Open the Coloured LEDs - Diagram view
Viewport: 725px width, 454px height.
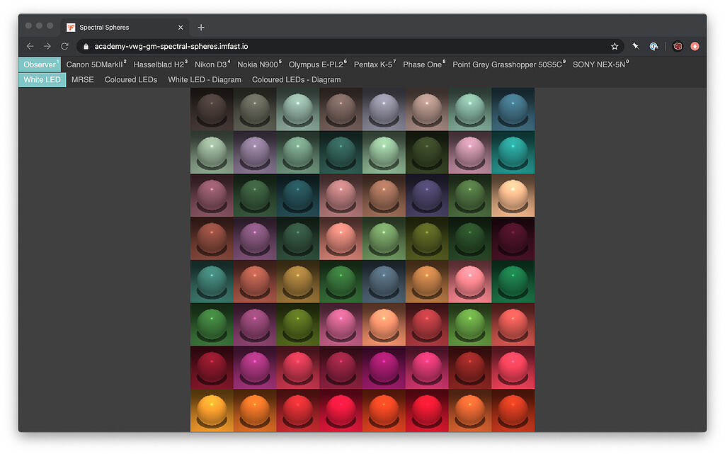point(296,79)
